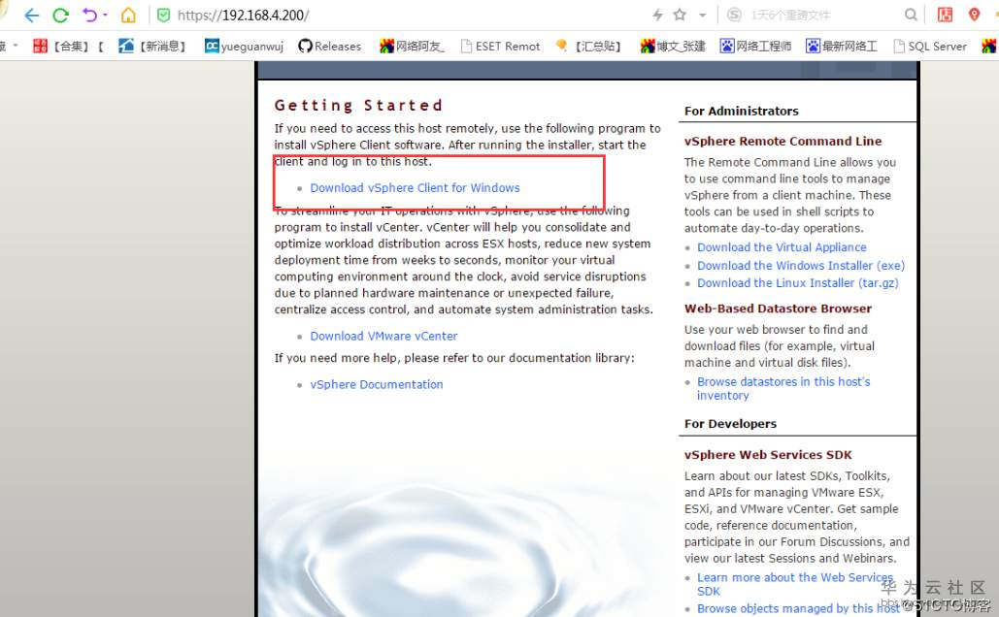The height and width of the screenshot is (617, 999).
Task: Click Download the Virtual Appliance
Action: 782,247
